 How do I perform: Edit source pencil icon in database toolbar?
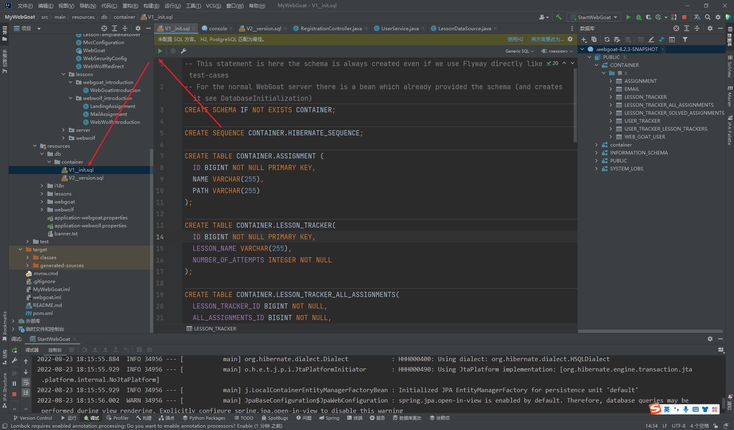(x=651, y=39)
